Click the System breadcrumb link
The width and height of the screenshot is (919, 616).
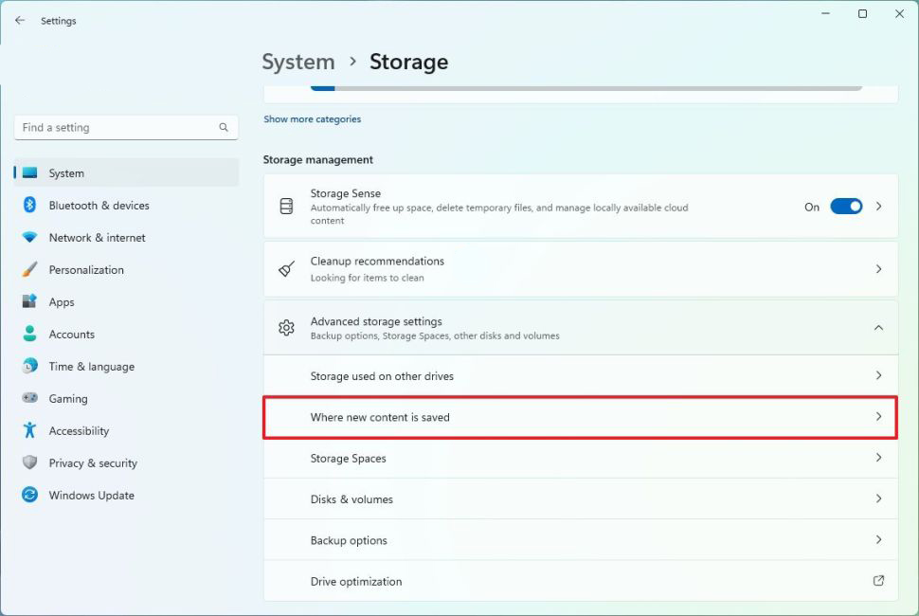[297, 63]
